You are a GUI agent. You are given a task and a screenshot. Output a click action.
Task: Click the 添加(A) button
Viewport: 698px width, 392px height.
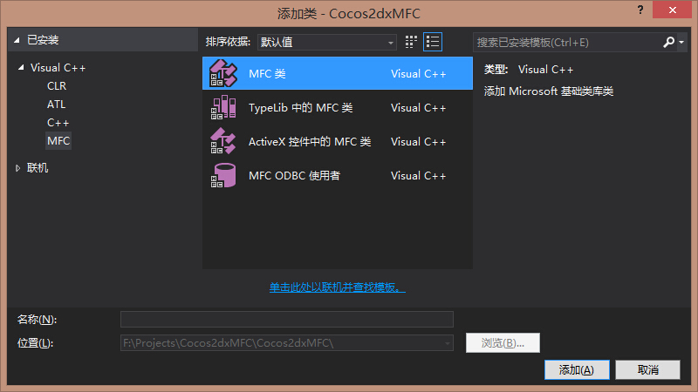pyautogui.click(x=577, y=369)
